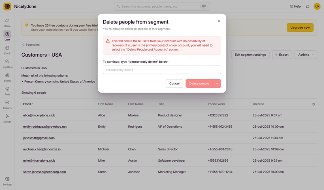Click the Delete people button
Viewport: 324px width, 190px height.
199,83
